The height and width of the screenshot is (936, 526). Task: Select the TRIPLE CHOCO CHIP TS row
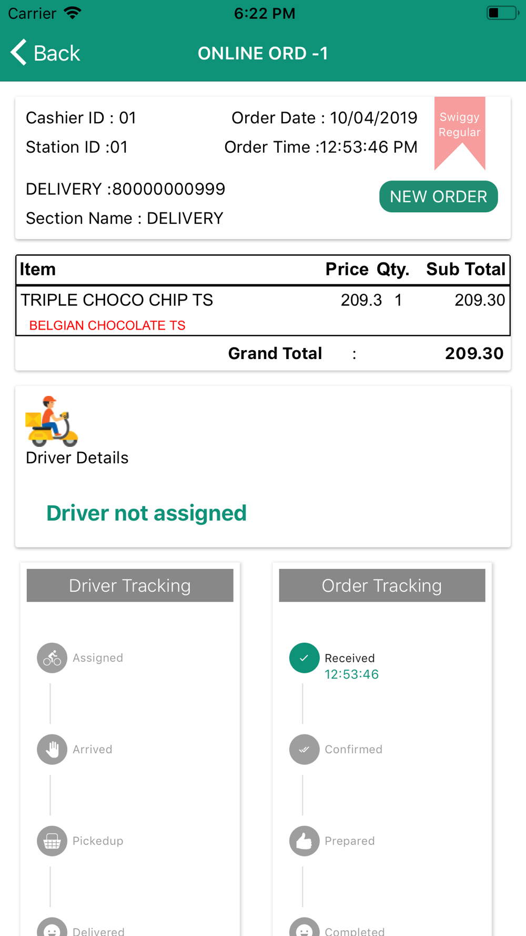(263, 300)
